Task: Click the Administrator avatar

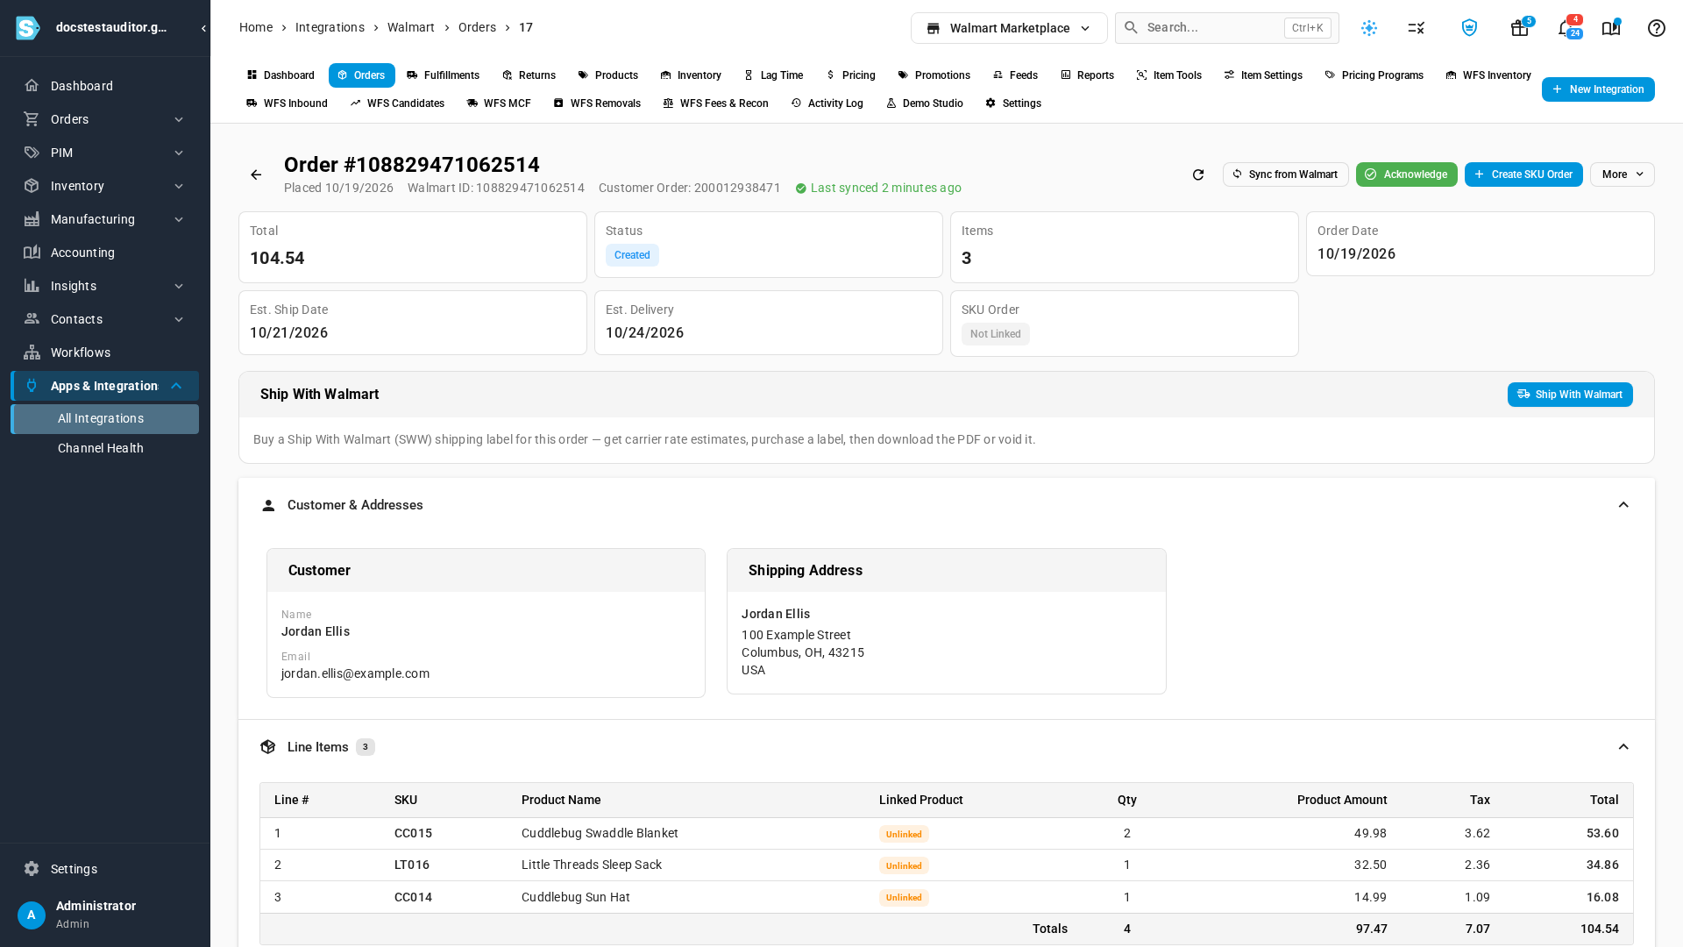Action: (x=32, y=915)
